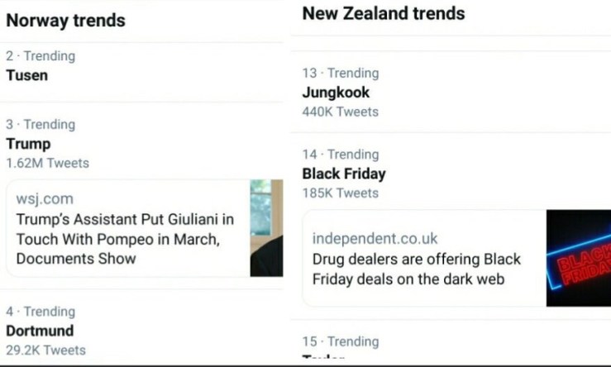
Task: Select the Black Friday trend
Action: coord(344,174)
